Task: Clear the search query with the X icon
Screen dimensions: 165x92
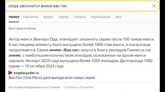Action: coord(154,6)
